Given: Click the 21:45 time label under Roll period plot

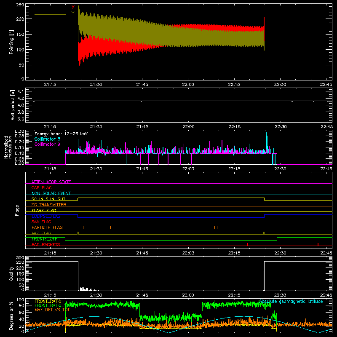Looking at the screenshot, I should tap(142, 127).
